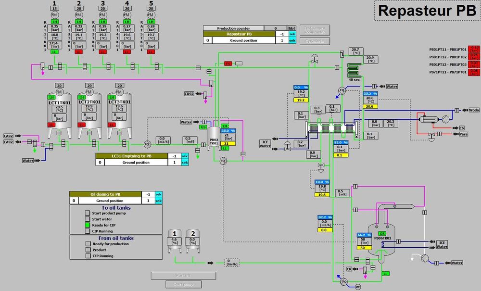The image size is (481, 291).
Task: Click the FQ meter at bottom right
Action: [x=344, y=281]
